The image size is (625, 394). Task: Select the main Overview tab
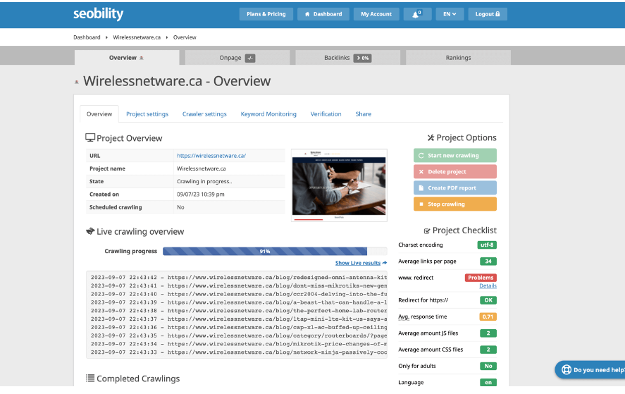(127, 57)
